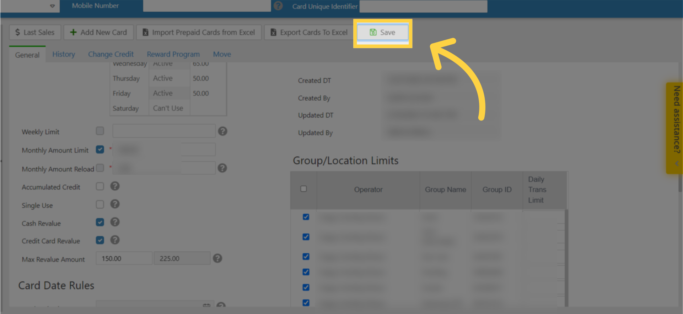The height and width of the screenshot is (314, 683).
Task: Click the Weekly Limit input field
Action: (x=164, y=131)
